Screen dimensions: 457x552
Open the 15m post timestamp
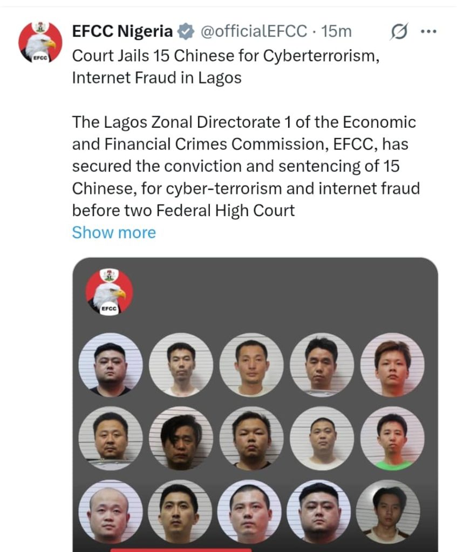(337, 31)
